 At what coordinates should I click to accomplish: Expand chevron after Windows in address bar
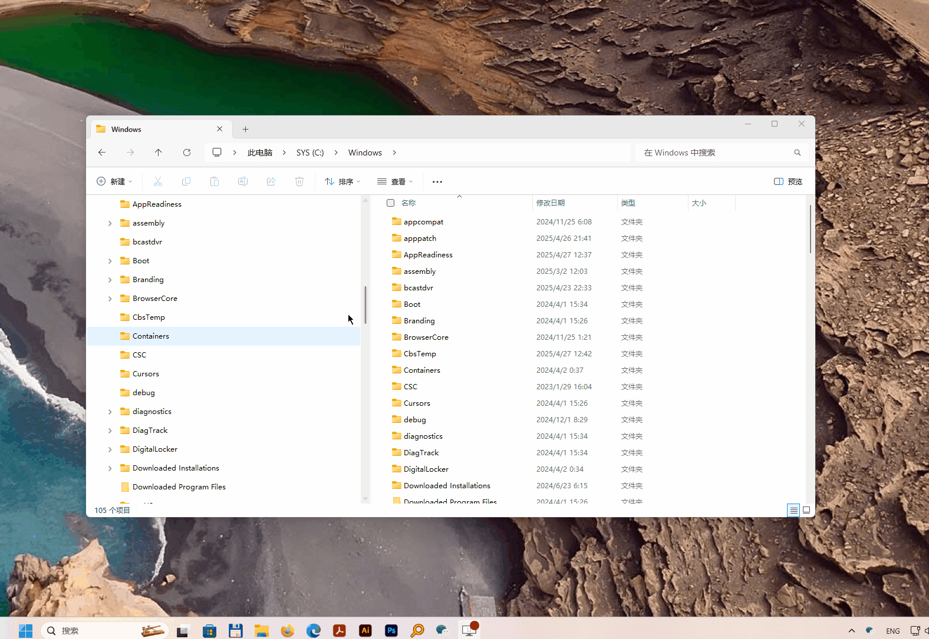[394, 153]
